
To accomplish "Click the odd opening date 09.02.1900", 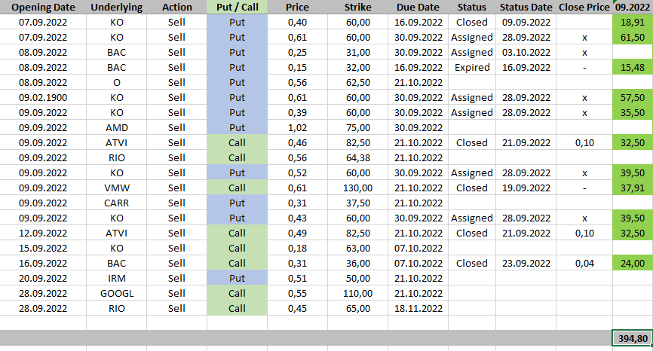I will 42,98.
